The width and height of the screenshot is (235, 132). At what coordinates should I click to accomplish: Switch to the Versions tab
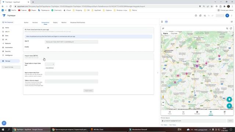click(35, 22)
